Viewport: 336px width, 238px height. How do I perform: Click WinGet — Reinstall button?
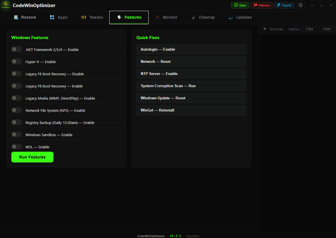(191, 110)
